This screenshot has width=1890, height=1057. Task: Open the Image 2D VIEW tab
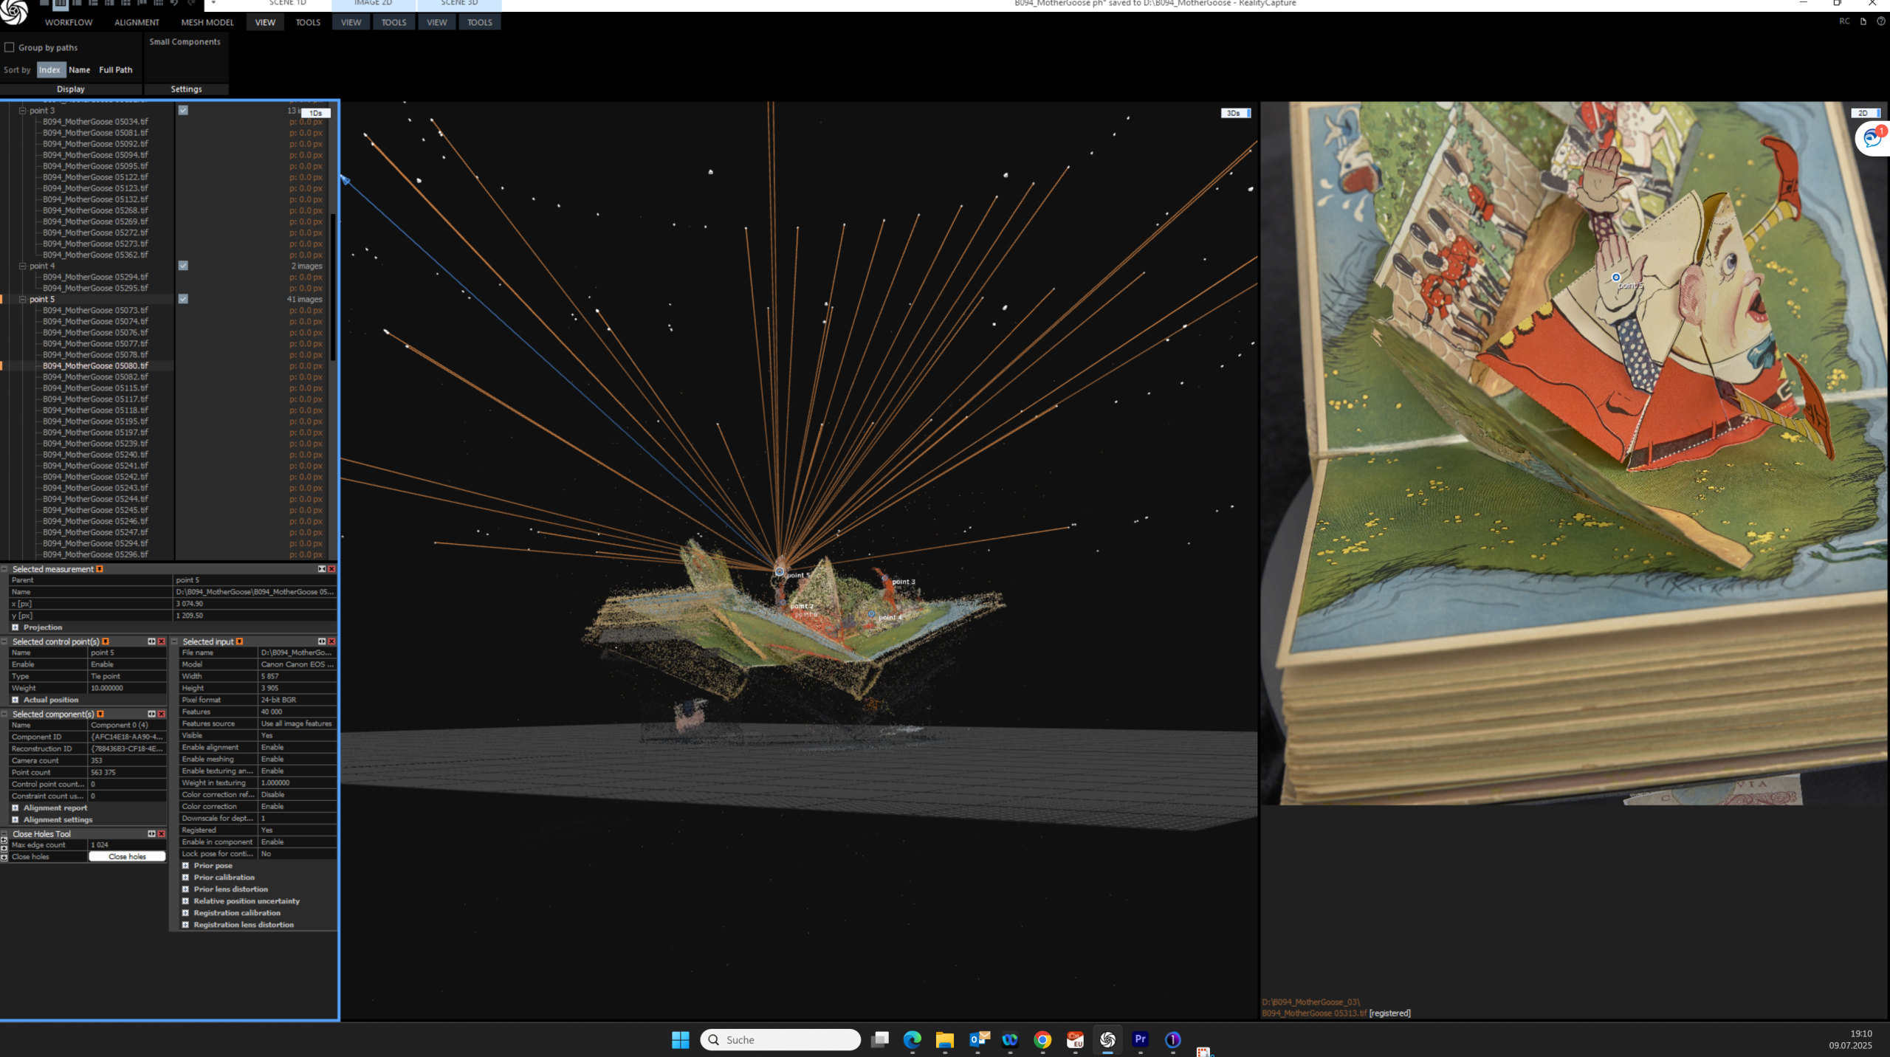pyautogui.click(x=351, y=22)
